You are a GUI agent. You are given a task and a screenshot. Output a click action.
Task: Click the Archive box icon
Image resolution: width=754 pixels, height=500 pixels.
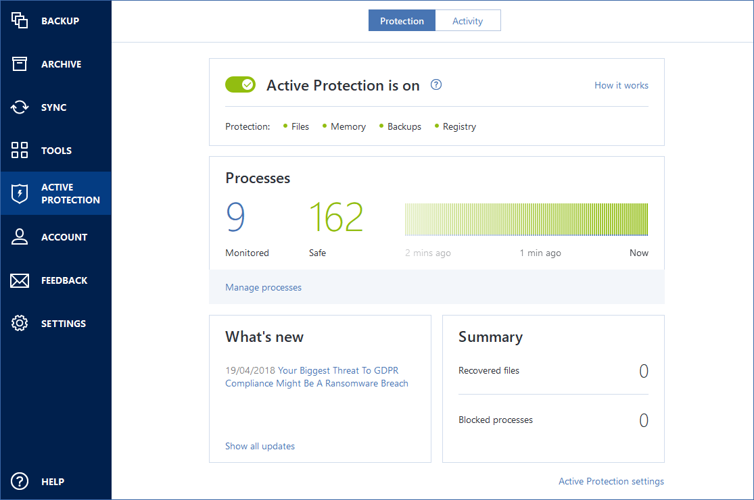coord(20,64)
